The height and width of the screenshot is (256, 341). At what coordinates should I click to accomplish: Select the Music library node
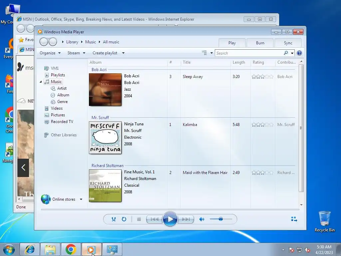[x=53, y=82]
